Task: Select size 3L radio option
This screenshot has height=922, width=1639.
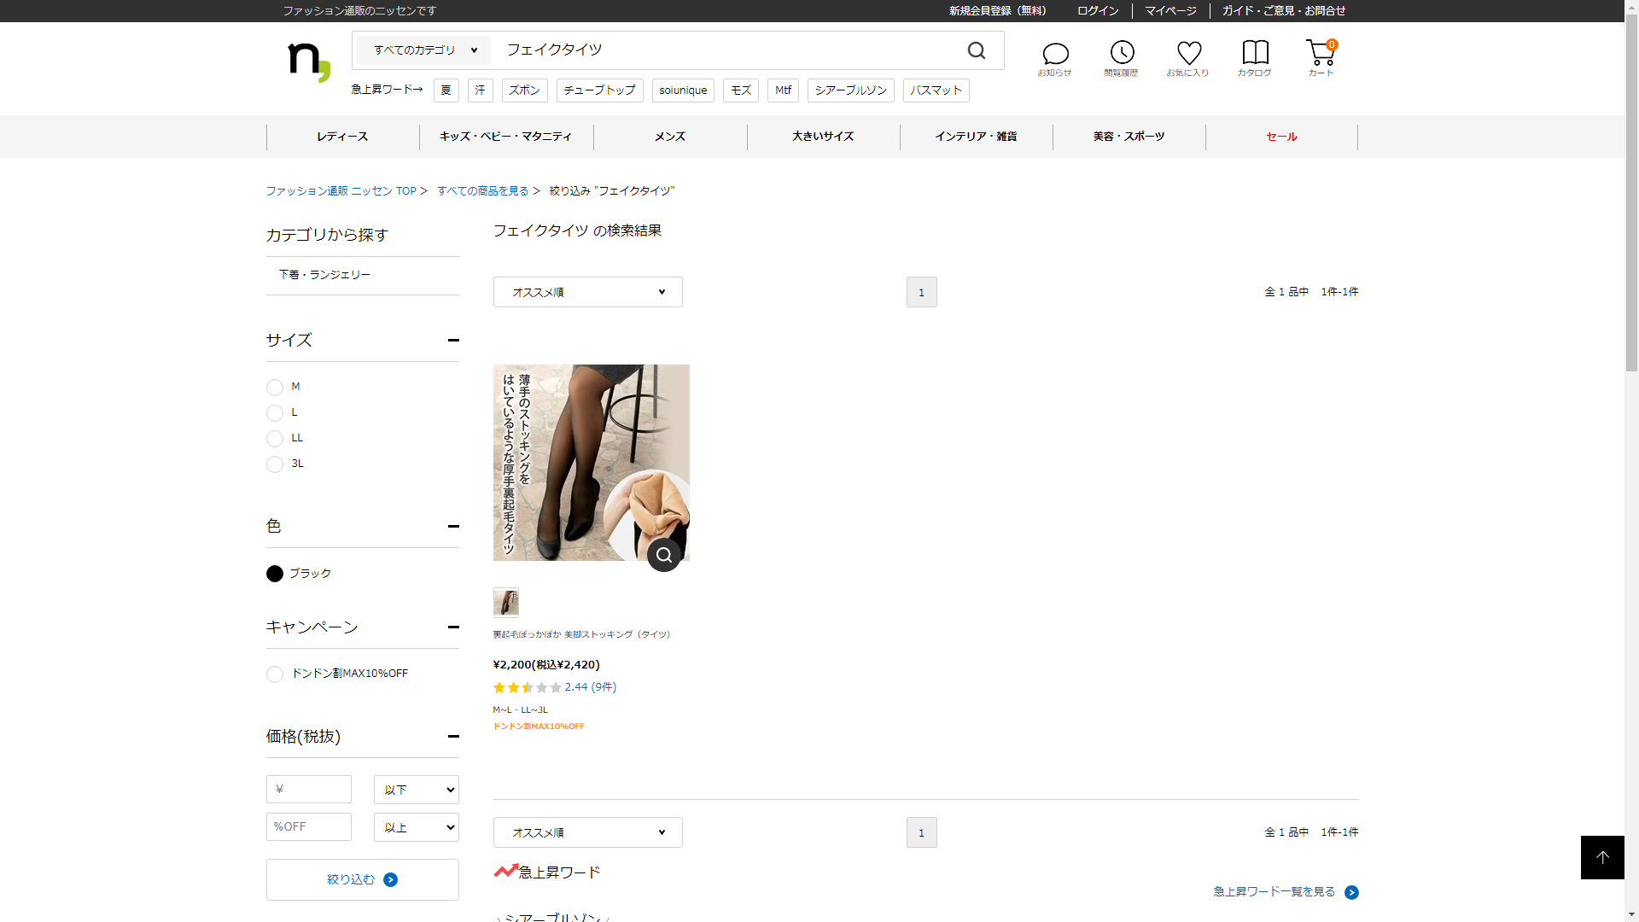Action: (275, 464)
